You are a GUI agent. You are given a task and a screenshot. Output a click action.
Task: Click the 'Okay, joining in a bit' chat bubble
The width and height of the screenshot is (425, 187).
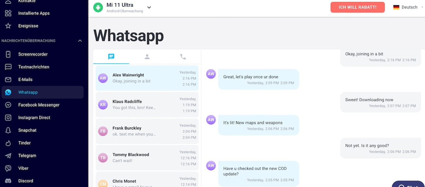coord(381,58)
